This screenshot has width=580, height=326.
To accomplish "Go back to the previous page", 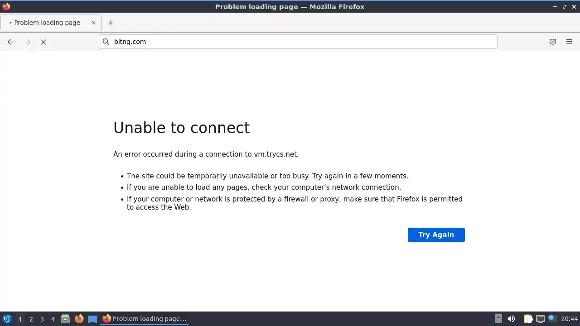I will tap(11, 42).
